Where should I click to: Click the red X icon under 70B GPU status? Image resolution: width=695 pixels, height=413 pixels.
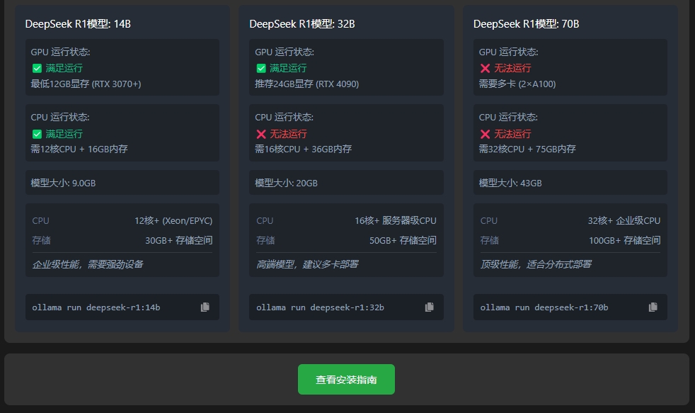coord(485,68)
